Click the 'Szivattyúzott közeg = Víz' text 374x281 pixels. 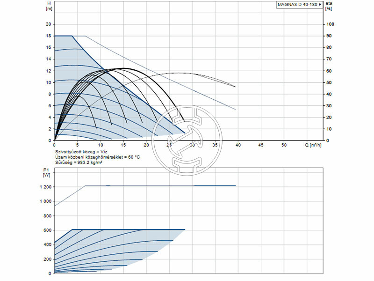click(81, 152)
